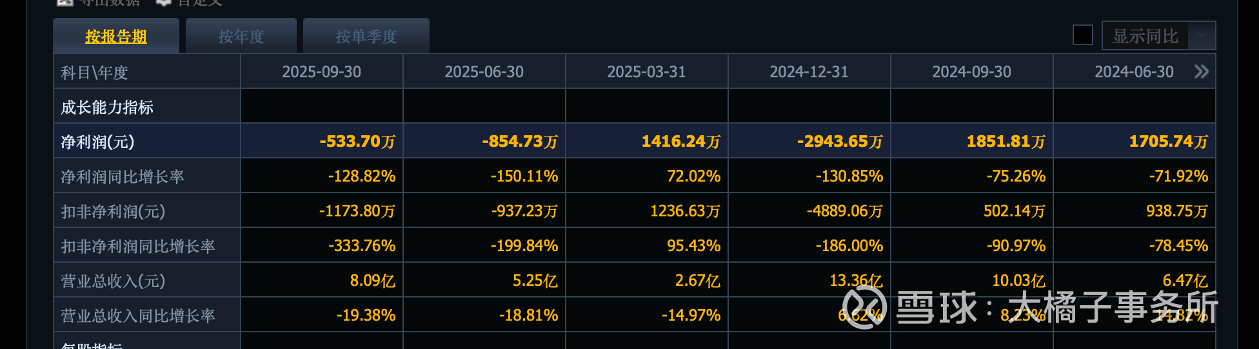This screenshot has width=1259, height=349.
Task: Switch to the 按年度 tab
Action: point(241,37)
